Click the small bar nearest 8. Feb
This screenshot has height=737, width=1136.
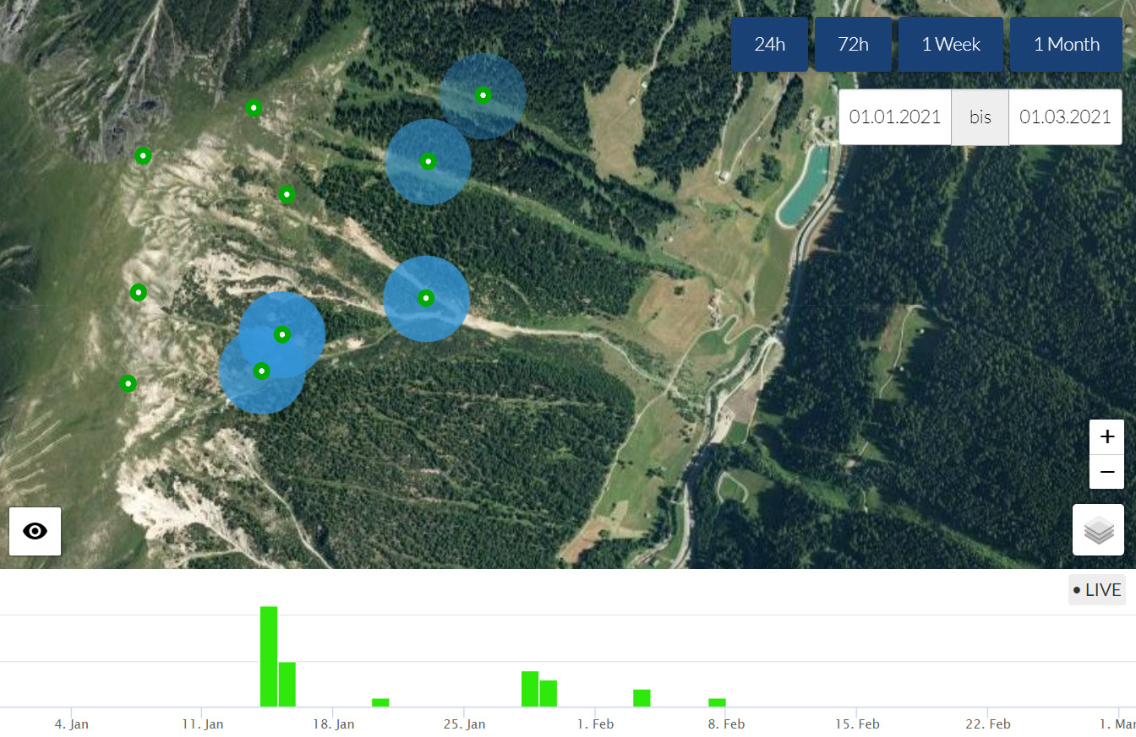coord(717,702)
